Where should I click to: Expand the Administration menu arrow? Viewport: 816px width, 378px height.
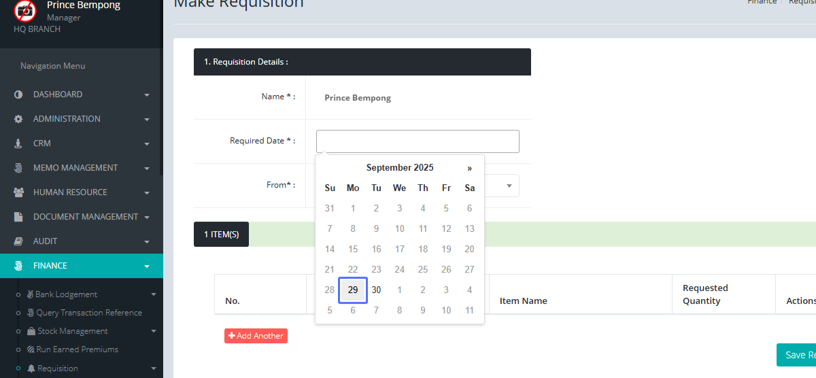click(x=147, y=120)
